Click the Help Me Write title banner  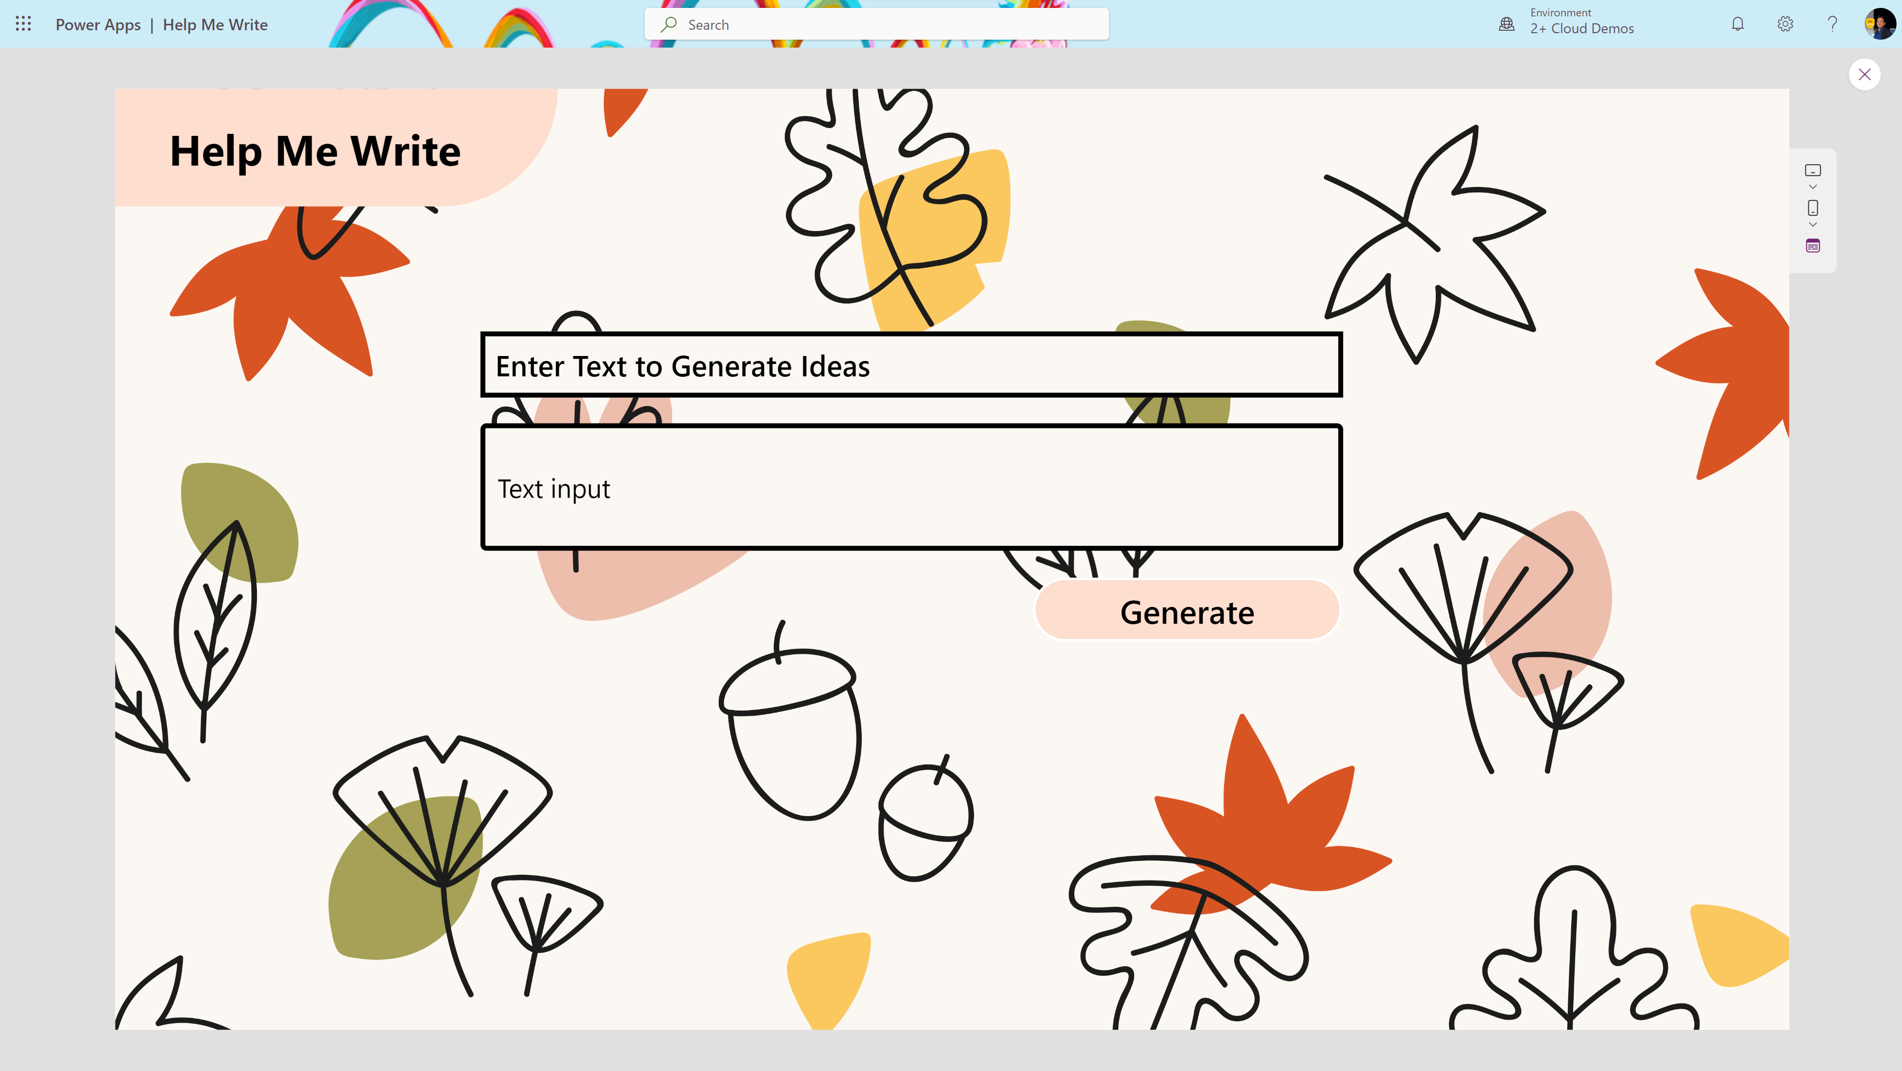(x=315, y=151)
